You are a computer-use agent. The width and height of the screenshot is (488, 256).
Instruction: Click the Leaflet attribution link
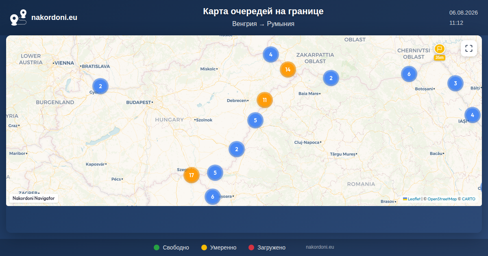pos(412,199)
